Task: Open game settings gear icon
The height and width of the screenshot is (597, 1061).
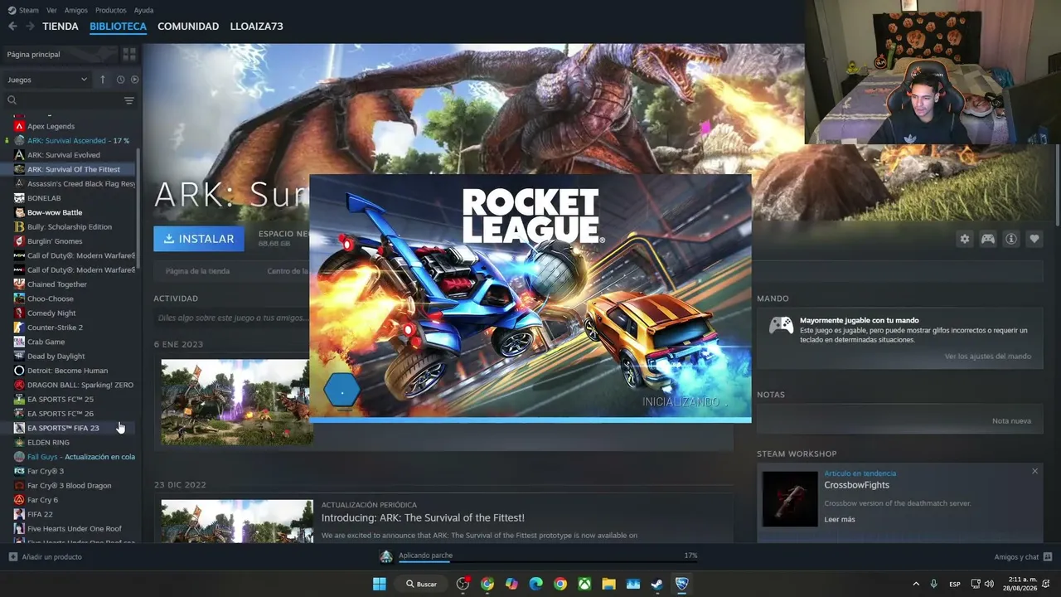Action: (964, 239)
